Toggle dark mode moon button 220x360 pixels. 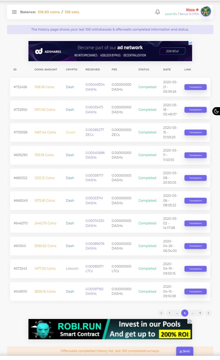pyautogui.click(x=216, y=111)
